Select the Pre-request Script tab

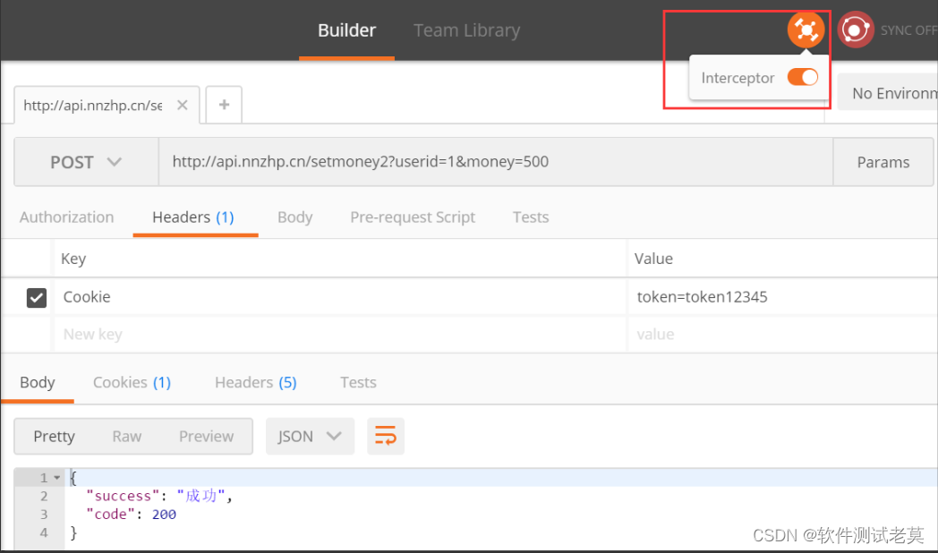413,217
